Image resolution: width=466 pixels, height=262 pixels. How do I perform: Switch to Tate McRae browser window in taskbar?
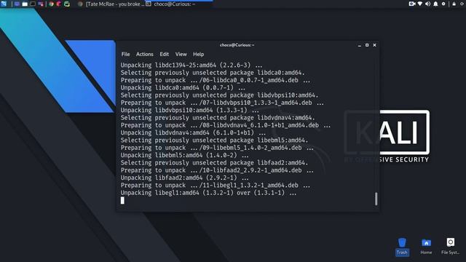pyautogui.click(x=111, y=4)
